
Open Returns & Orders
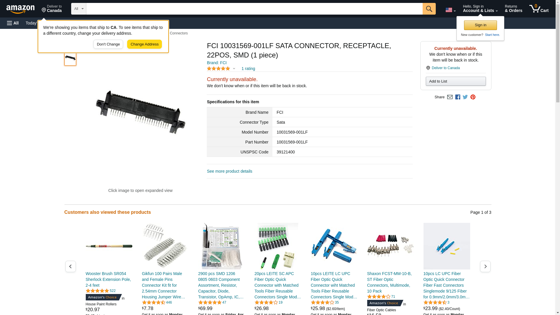pos(513,9)
